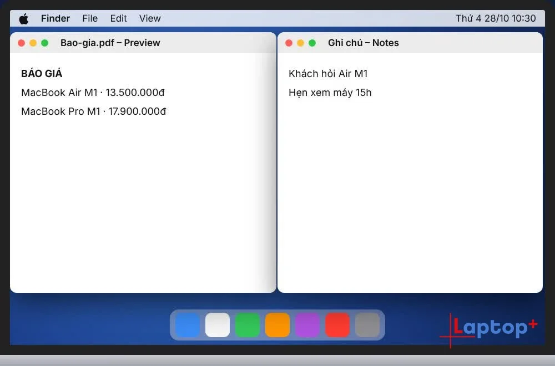Click the purple icon in the Dock
This screenshot has width=555, height=366.
307,324
